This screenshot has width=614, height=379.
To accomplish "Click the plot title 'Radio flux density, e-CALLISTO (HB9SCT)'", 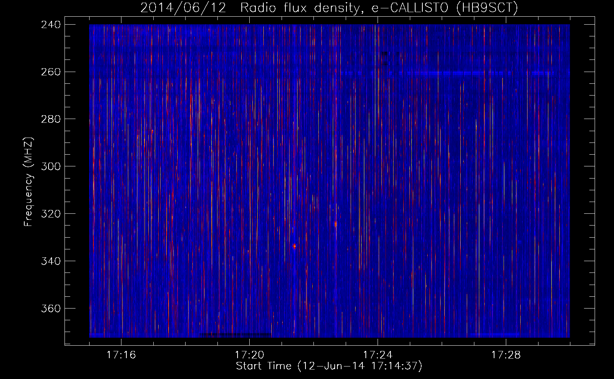I will pyautogui.click(x=379, y=8).
